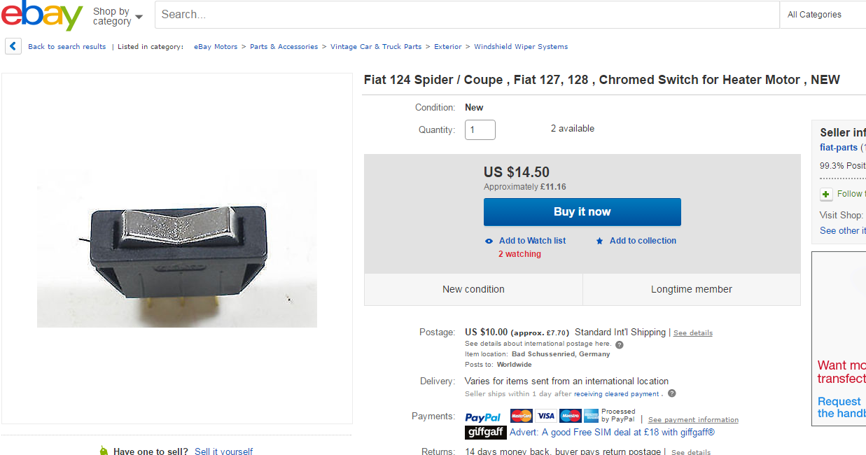Click the star icon beside Add to collection

pyautogui.click(x=600, y=241)
